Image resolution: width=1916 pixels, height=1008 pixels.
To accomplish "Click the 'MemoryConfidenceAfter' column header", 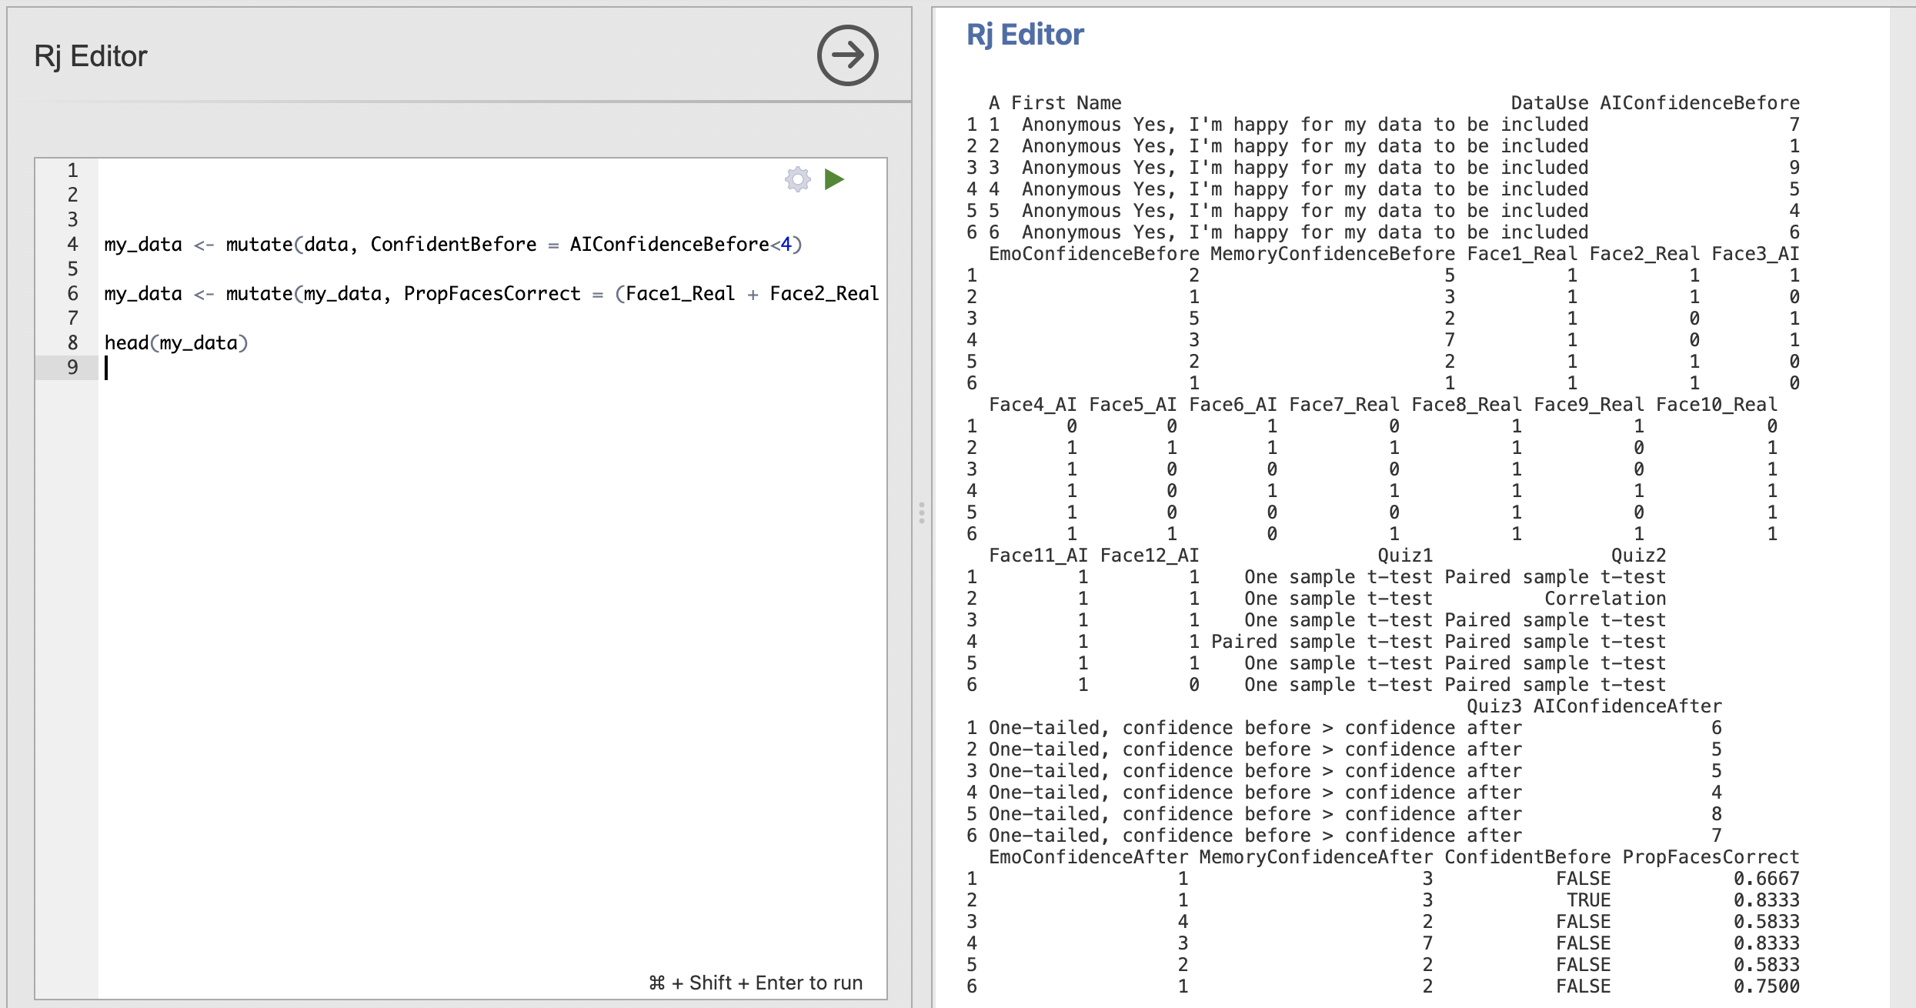I will 1316,857.
